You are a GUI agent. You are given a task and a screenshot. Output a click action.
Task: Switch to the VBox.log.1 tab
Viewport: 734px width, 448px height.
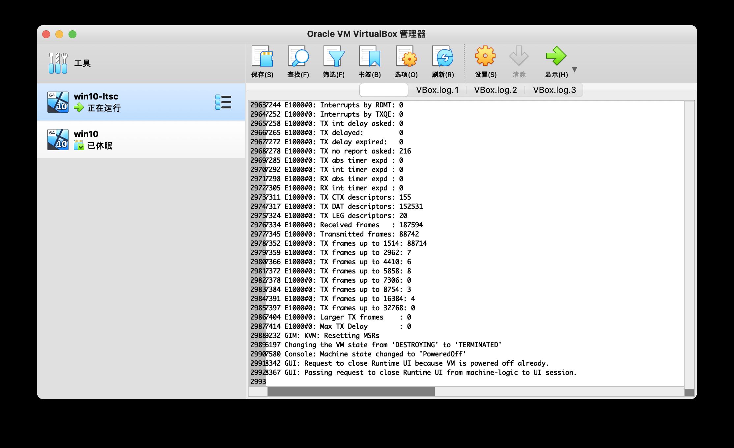click(x=437, y=90)
